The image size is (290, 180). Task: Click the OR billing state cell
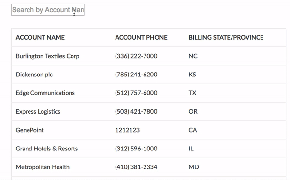[x=193, y=111]
